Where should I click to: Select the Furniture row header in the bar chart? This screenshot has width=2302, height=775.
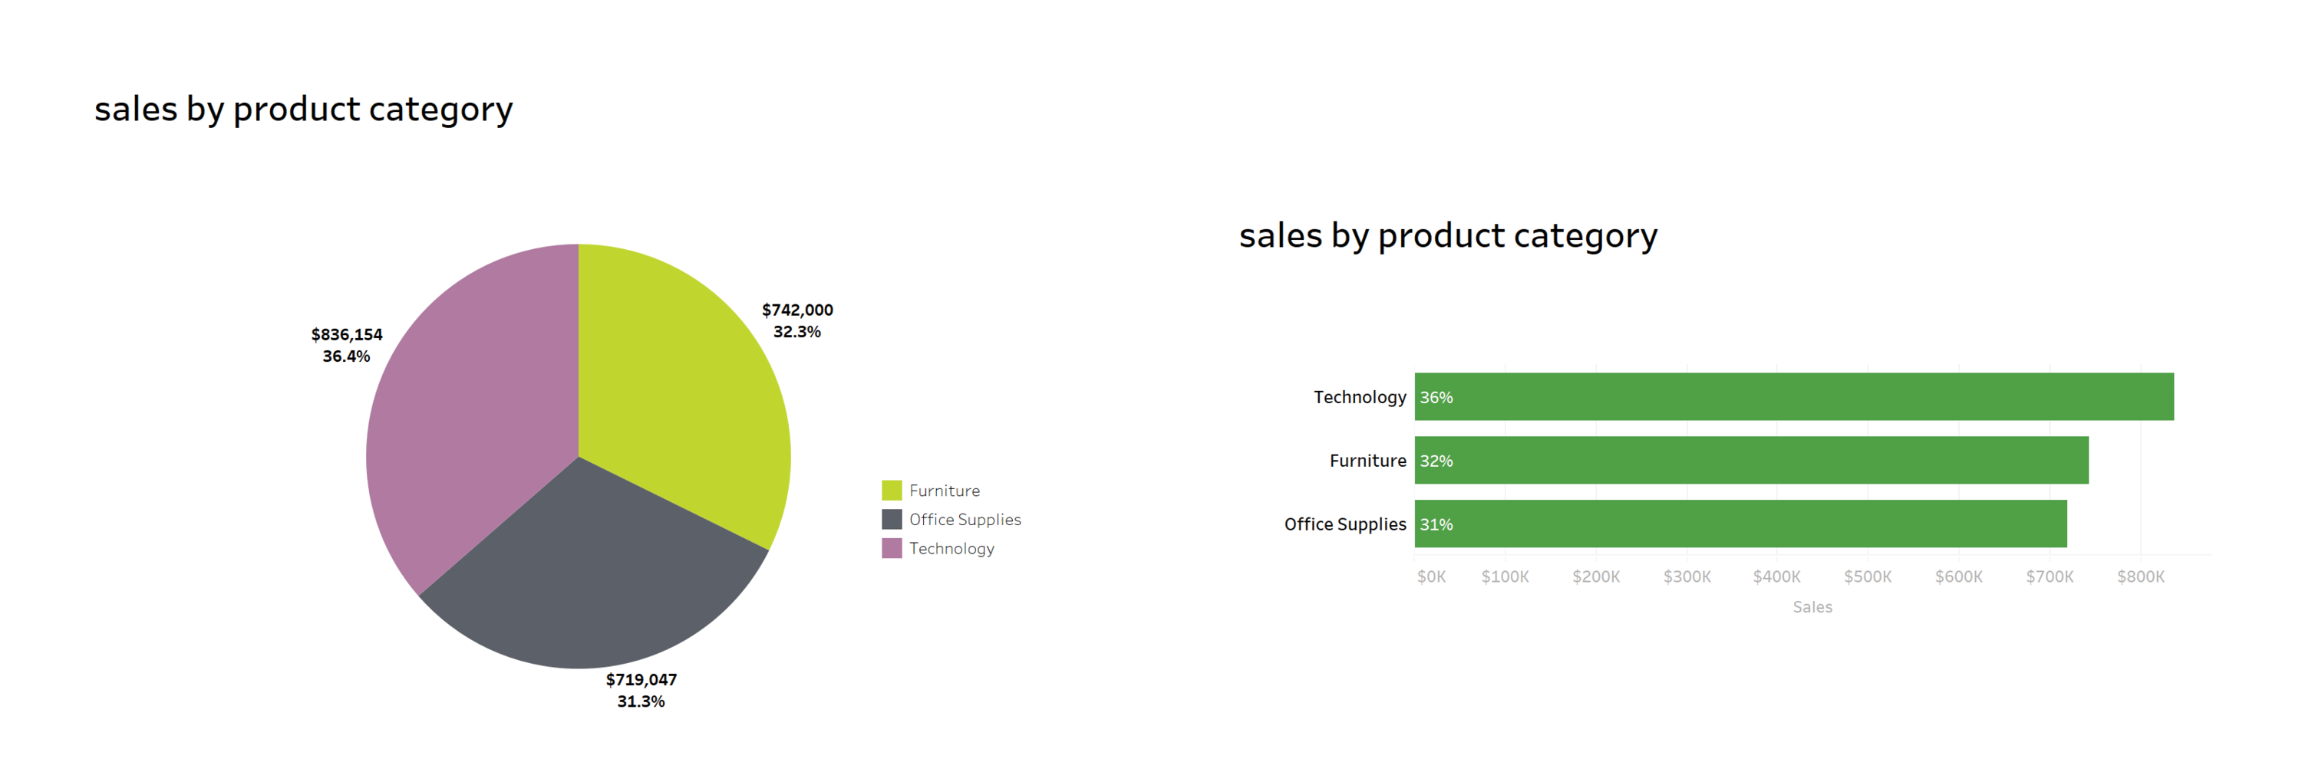click(x=1367, y=461)
